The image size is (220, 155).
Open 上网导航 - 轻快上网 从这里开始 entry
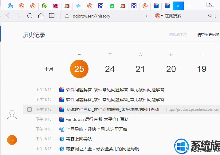pos(97,129)
